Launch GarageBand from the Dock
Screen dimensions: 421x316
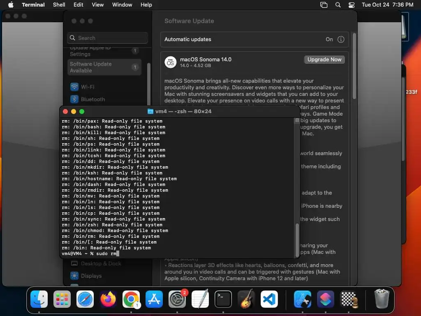(246, 299)
